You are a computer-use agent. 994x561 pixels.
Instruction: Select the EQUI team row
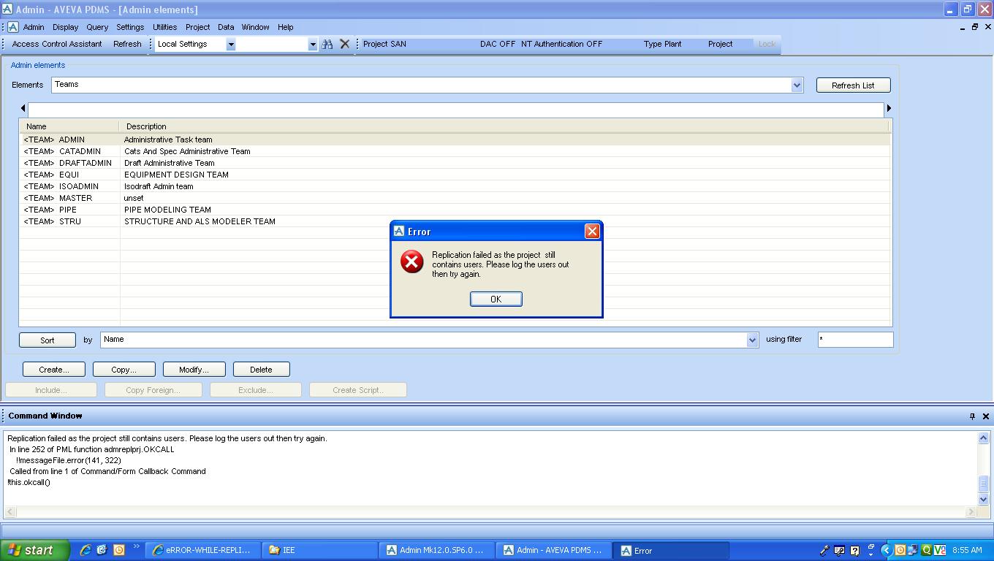(455, 175)
